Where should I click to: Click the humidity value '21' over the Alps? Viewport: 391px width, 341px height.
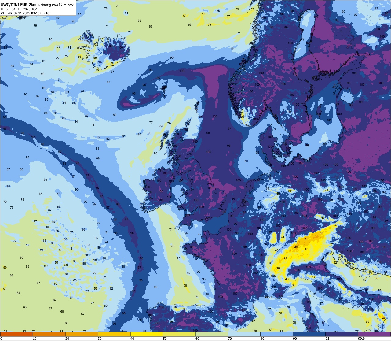(x=306, y=239)
